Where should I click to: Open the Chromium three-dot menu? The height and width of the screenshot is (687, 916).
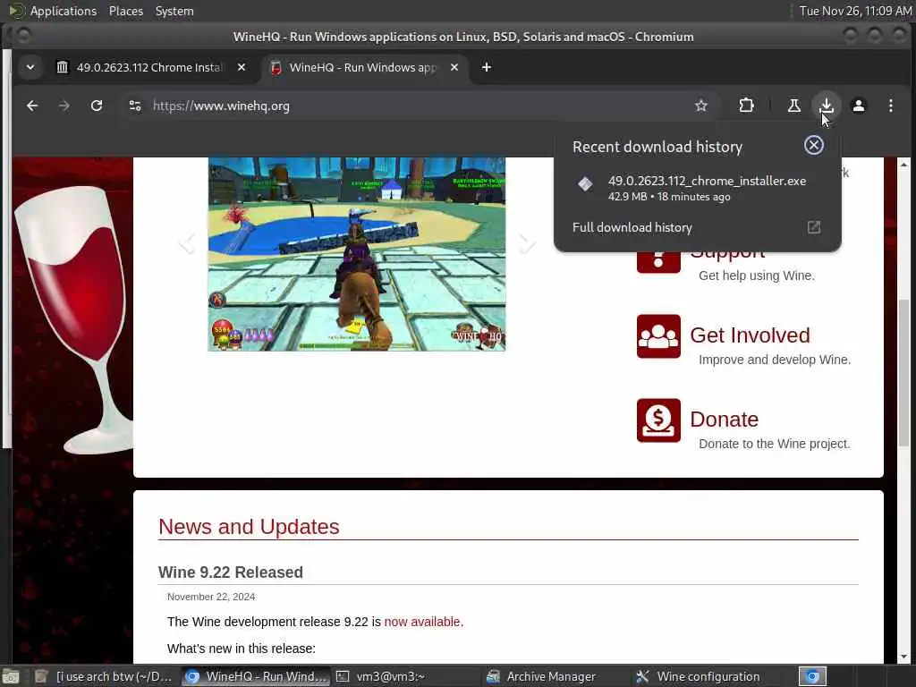point(890,106)
